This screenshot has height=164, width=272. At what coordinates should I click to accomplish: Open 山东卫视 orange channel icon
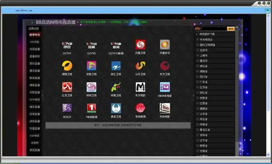[x=140, y=66]
